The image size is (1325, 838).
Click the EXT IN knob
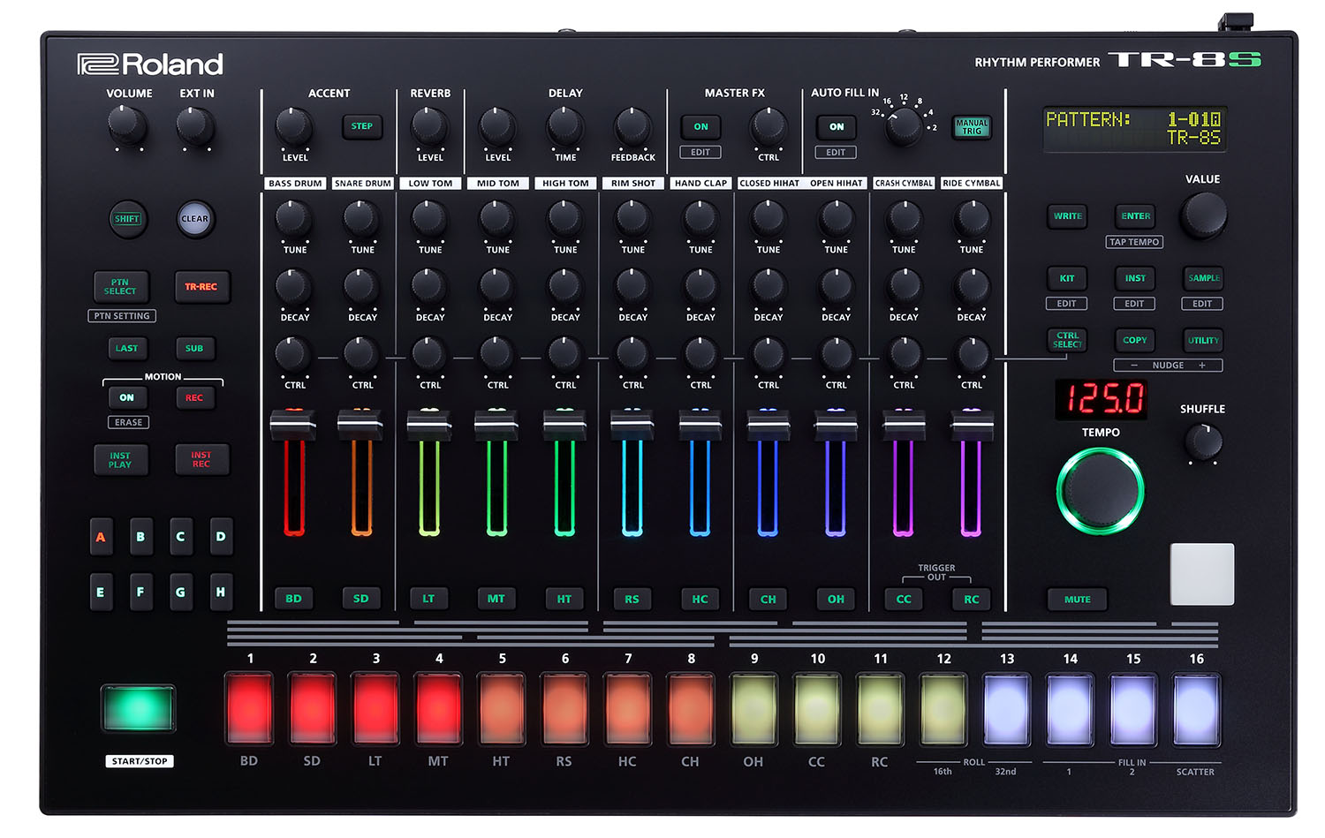click(x=195, y=125)
